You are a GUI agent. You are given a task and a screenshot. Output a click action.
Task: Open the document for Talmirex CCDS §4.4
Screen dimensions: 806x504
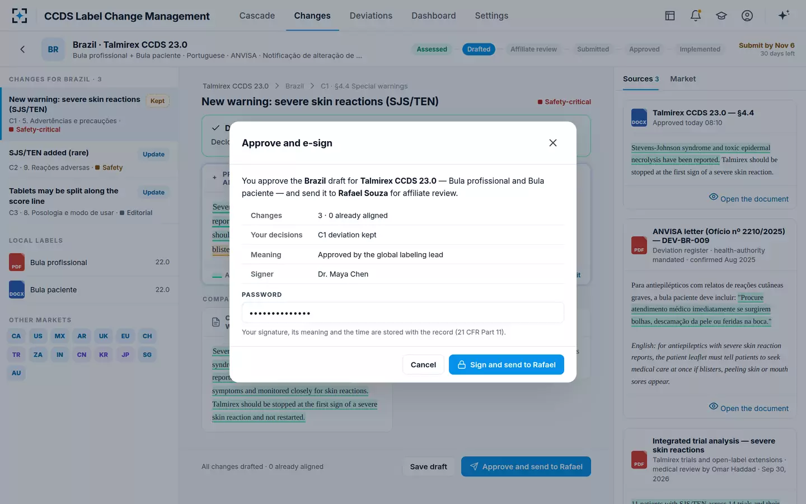(749, 198)
